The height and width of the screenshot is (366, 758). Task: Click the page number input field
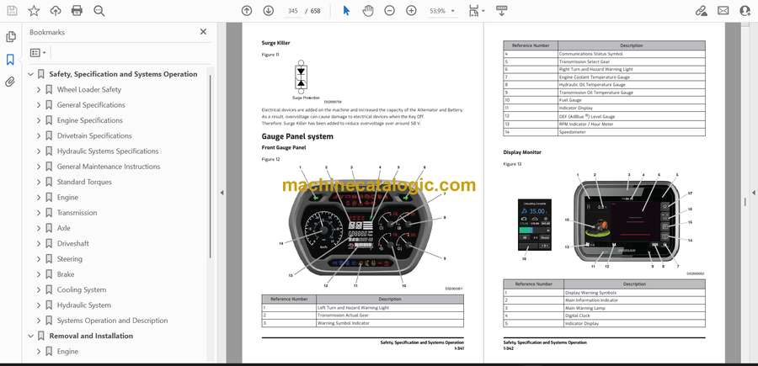(x=293, y=11)
